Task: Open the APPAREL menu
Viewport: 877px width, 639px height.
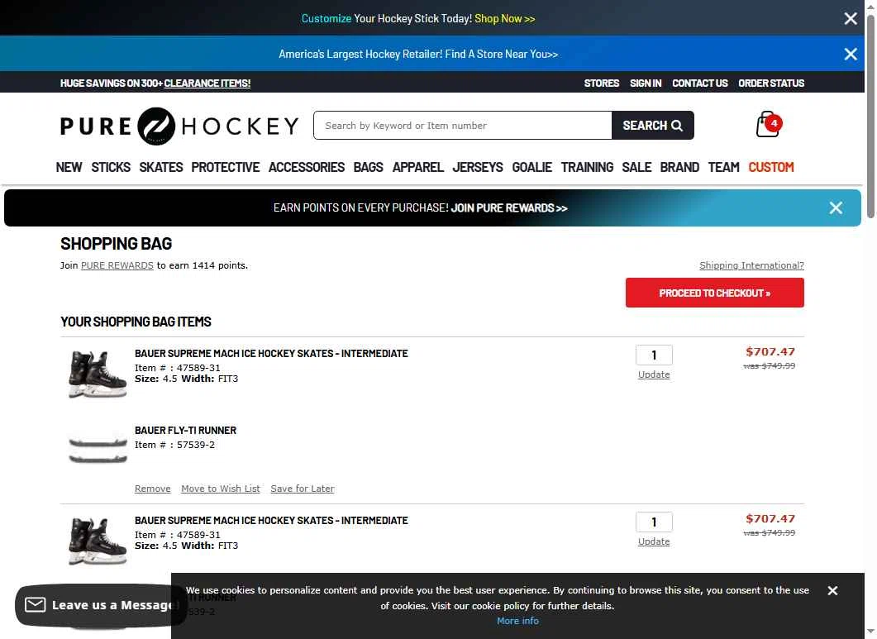Action: click(x=417, y=167)
